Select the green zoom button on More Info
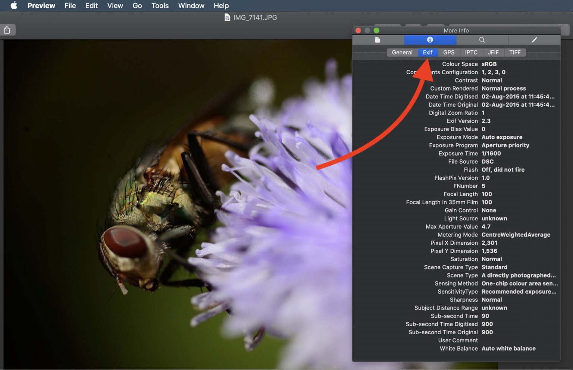 [376, 31]
